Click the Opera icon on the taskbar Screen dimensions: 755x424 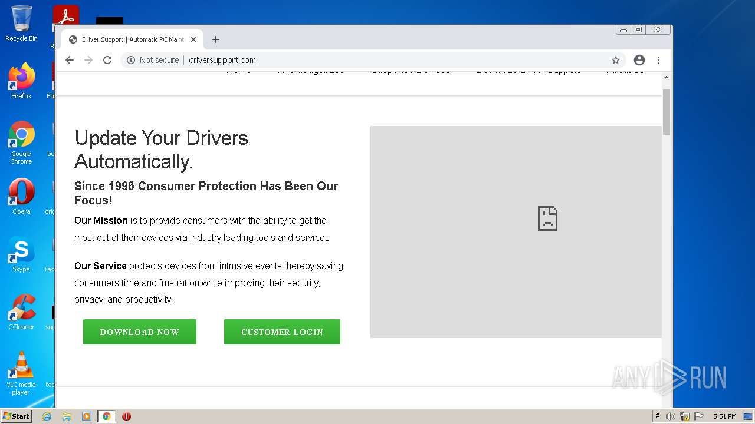[126, 416]
